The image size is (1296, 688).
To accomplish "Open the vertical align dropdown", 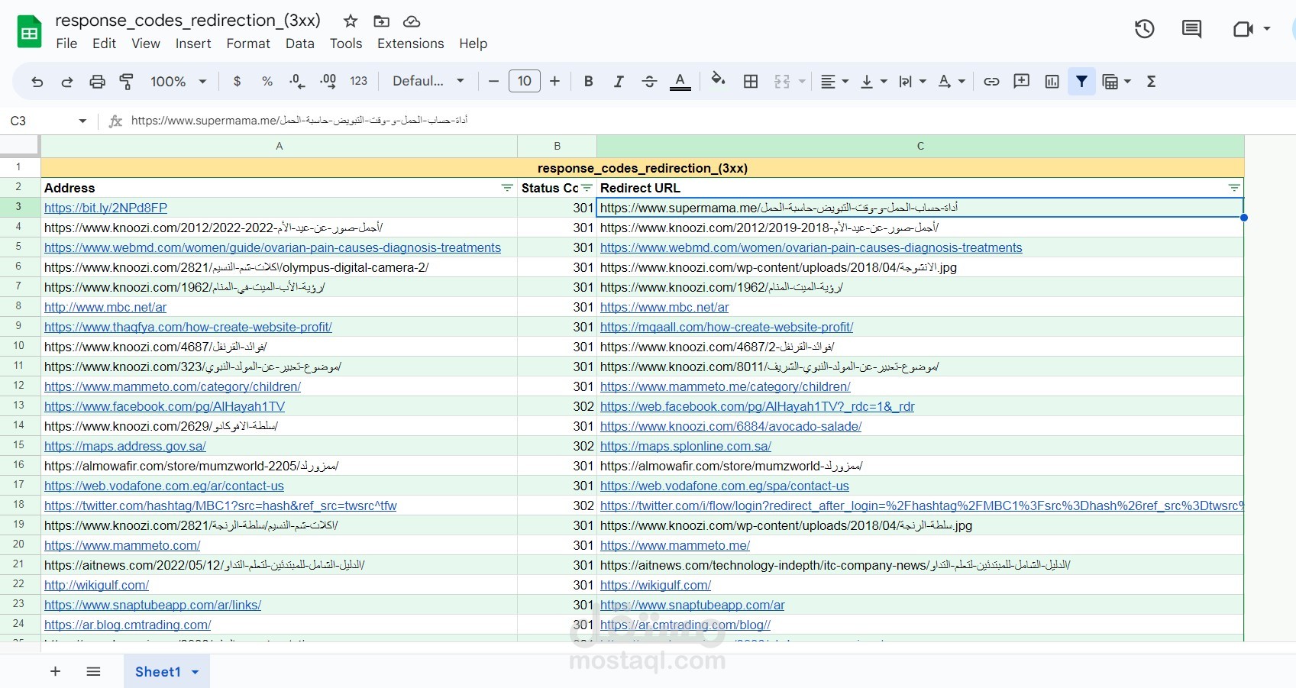I will (874, 82).
